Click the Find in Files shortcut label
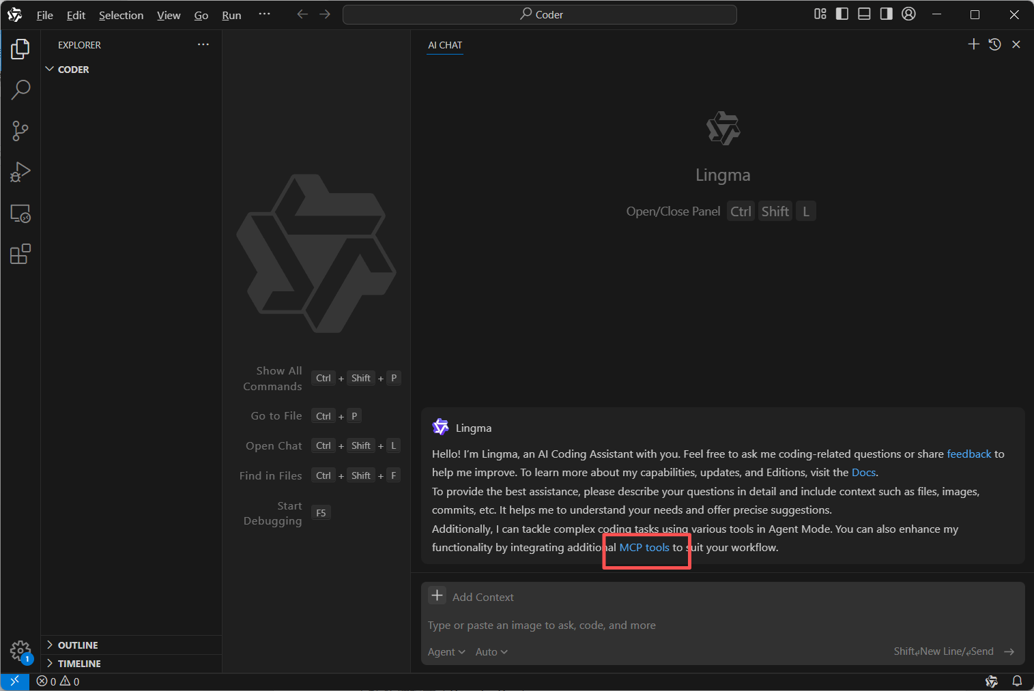Screen dimensions: 1034x691 click(x=270, y=476)
